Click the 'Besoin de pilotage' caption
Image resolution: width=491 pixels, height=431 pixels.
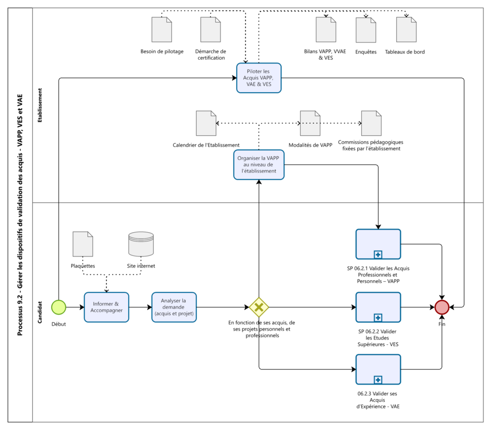point(162,51)
